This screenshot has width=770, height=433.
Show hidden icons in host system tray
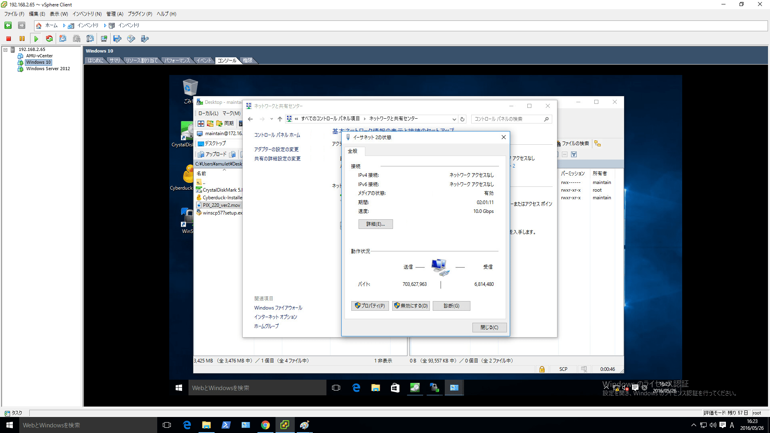pyautogui.click(x=693, y=425)
